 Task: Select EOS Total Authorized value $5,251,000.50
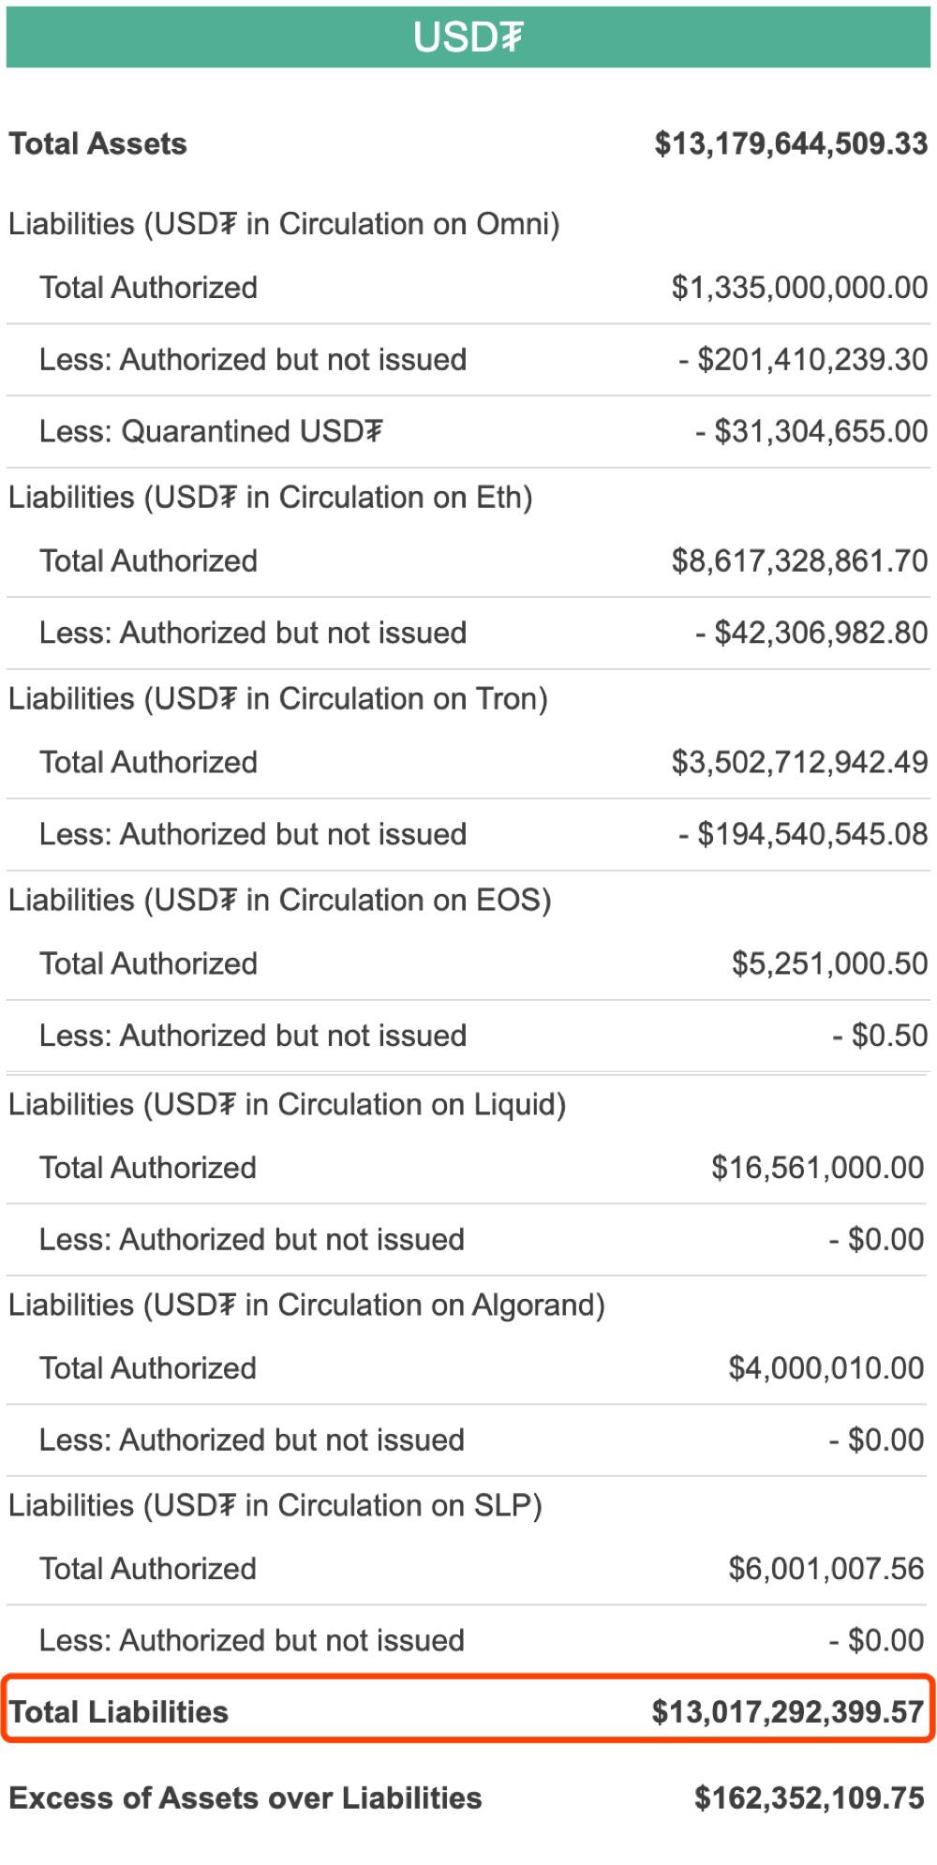(829, 963)
